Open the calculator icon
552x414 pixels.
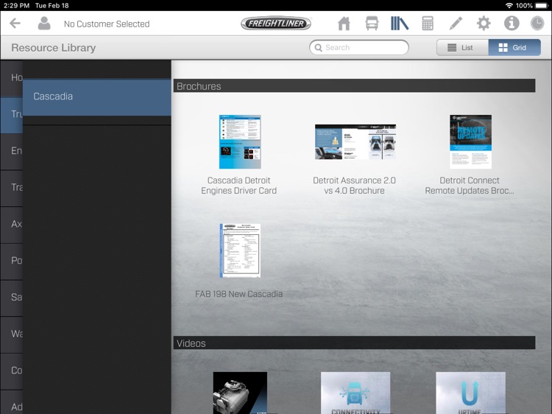(428, 24)
